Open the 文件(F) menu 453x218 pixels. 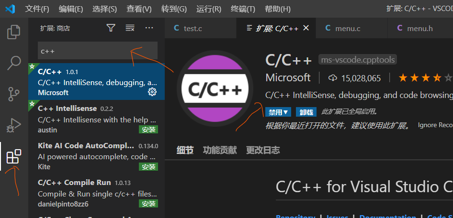coord(37,9)
